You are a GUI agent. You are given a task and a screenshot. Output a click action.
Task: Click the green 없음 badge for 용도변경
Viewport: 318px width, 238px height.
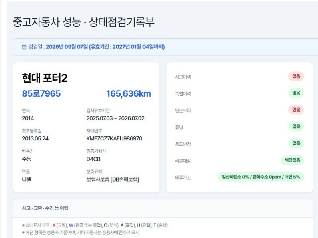pos(296,143)
